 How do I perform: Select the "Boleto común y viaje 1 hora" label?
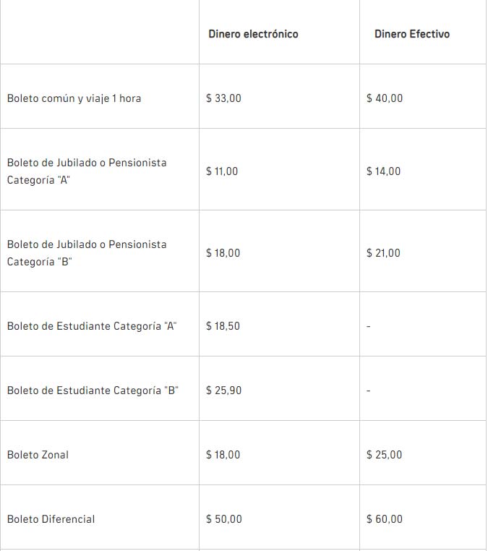coord(74,98)
